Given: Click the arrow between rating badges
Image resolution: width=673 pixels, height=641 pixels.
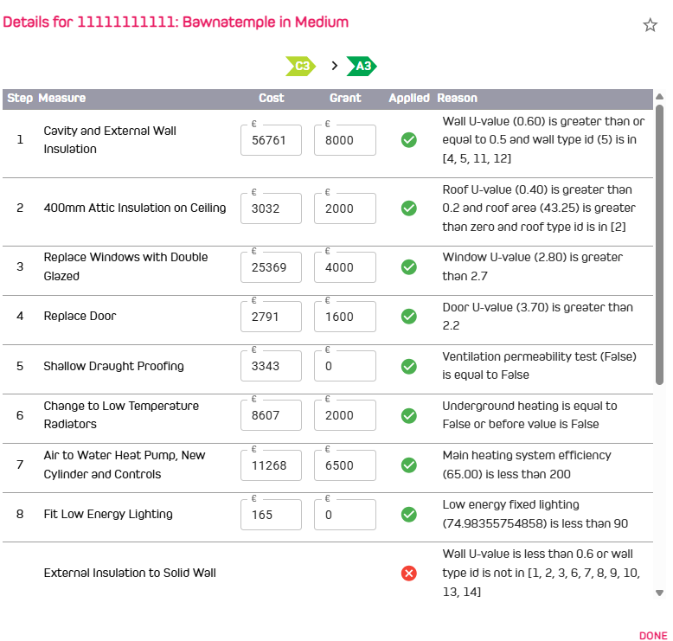Looking at the screenshot, I should click(335, 66).
